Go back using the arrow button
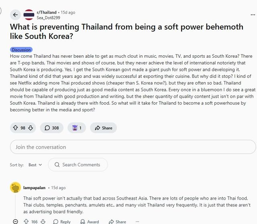Viewport: 257px width, 224px height. (15, 15)
